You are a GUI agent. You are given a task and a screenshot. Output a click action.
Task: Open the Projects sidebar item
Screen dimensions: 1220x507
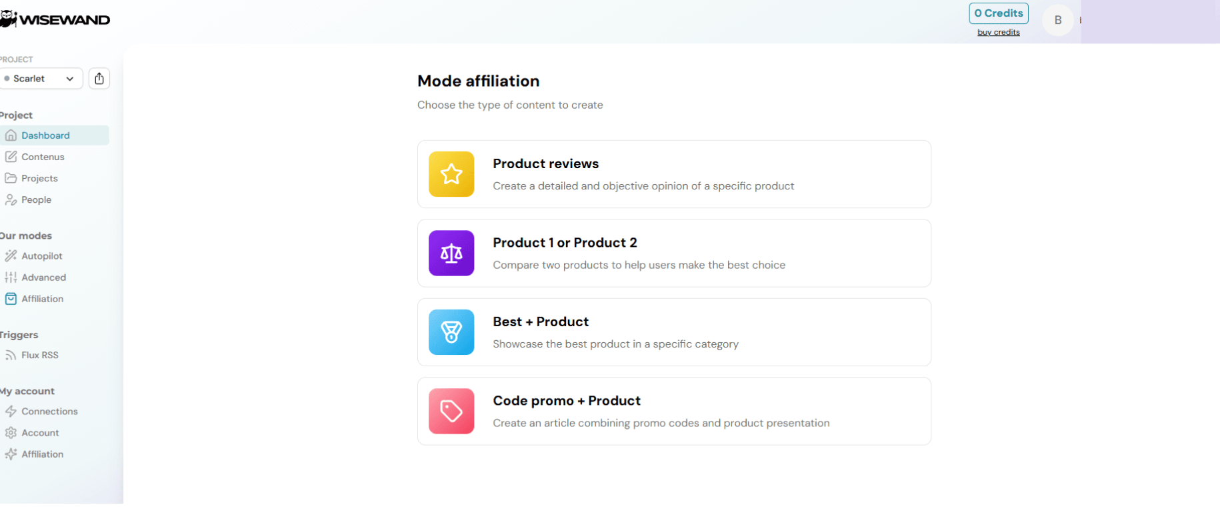pyautogui.click(x=39, y=178)
